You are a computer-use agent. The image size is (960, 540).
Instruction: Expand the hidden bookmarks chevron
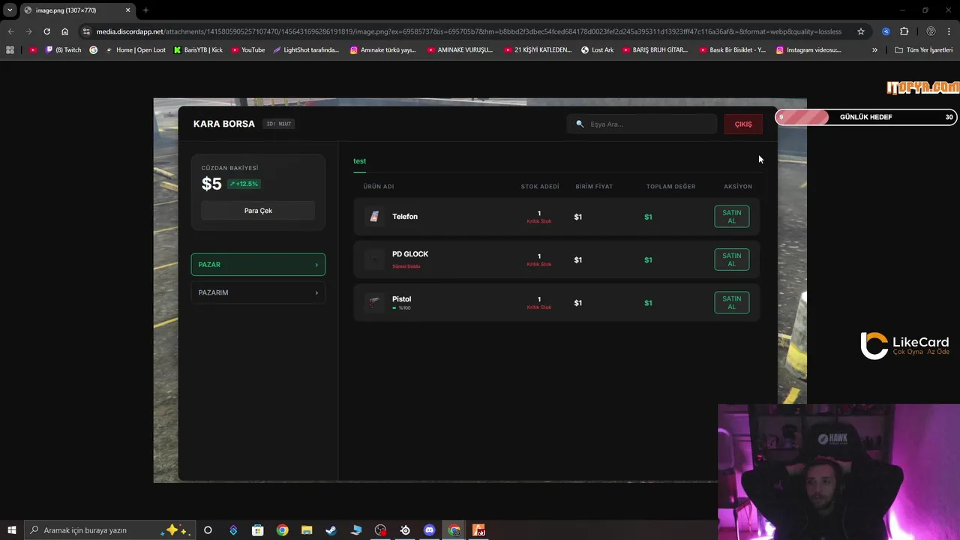pos(874,50)
